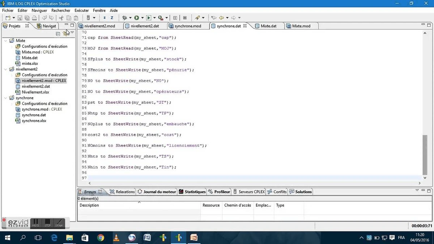Switch to the nivellement2.mod editor tab
434x244 pixels.
tap(99, 26)
